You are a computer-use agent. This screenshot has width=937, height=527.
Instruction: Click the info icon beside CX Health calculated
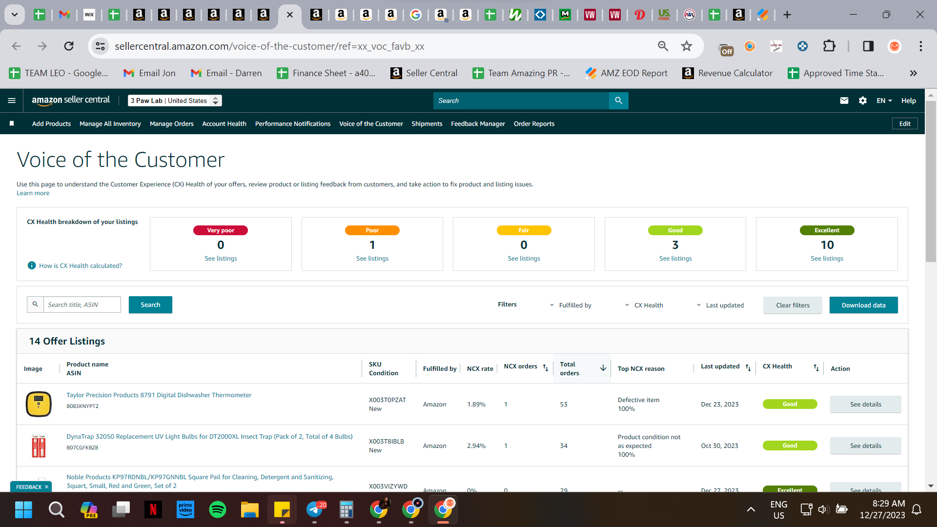(x=32, y=265)
